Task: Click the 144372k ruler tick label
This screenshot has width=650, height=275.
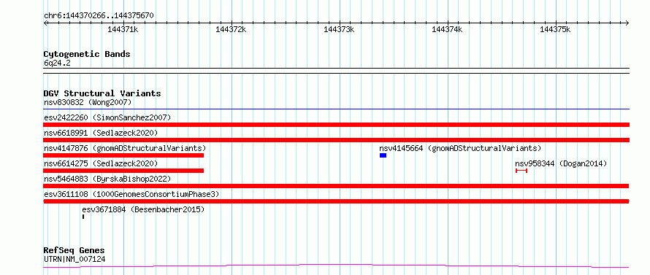Action: pyautogui.click(x=231, y=29)
